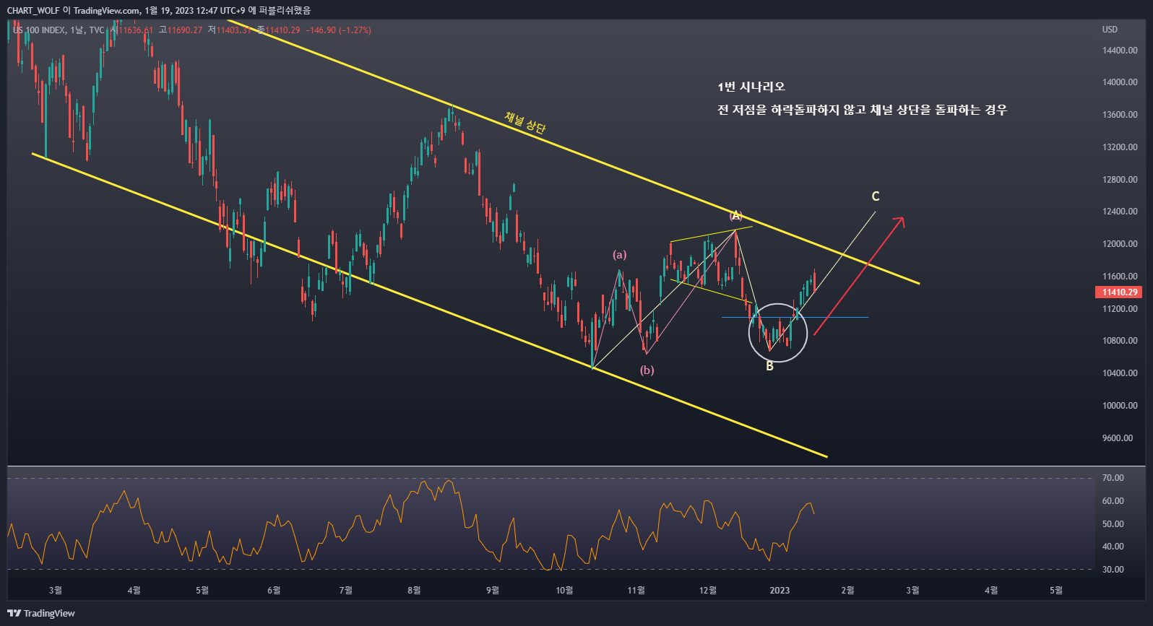
Task: Click the 9월 label on the time axis
Action: click(493, 591)
